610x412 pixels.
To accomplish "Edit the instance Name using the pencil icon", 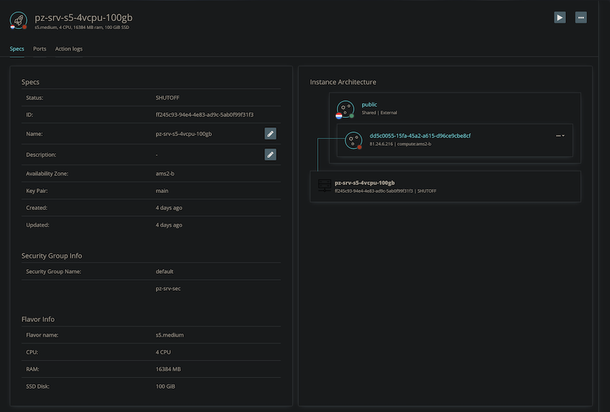I will point(270,133).
